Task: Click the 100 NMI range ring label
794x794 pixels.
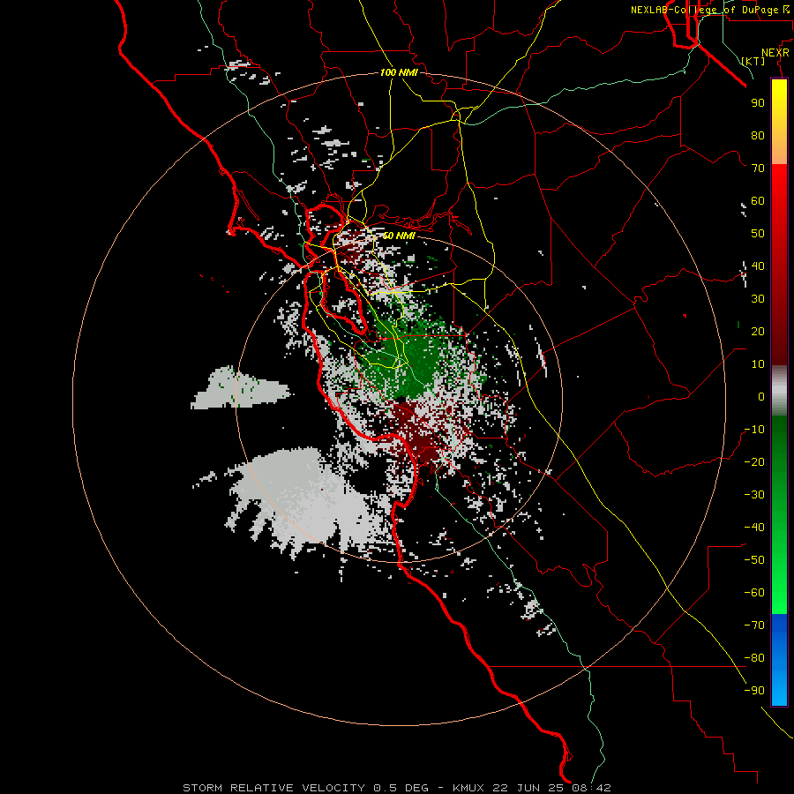Action: [x=399, y=72]
